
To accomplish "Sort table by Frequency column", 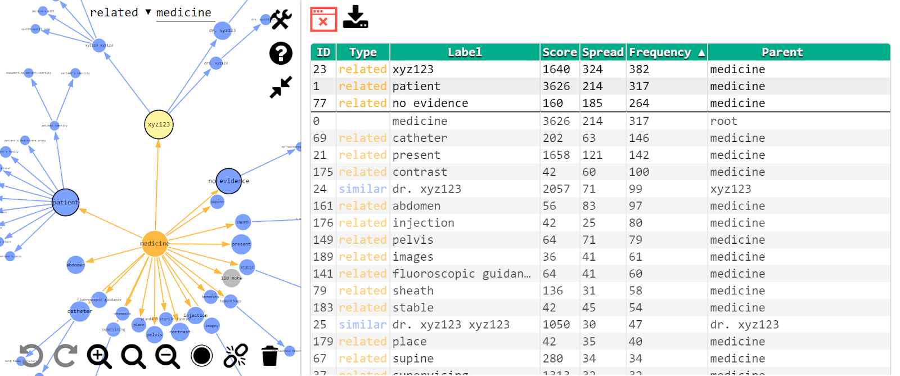I will (667, 52).
